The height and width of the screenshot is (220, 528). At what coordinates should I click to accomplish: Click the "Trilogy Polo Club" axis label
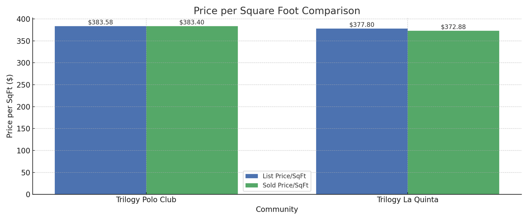tap(146, 200)
